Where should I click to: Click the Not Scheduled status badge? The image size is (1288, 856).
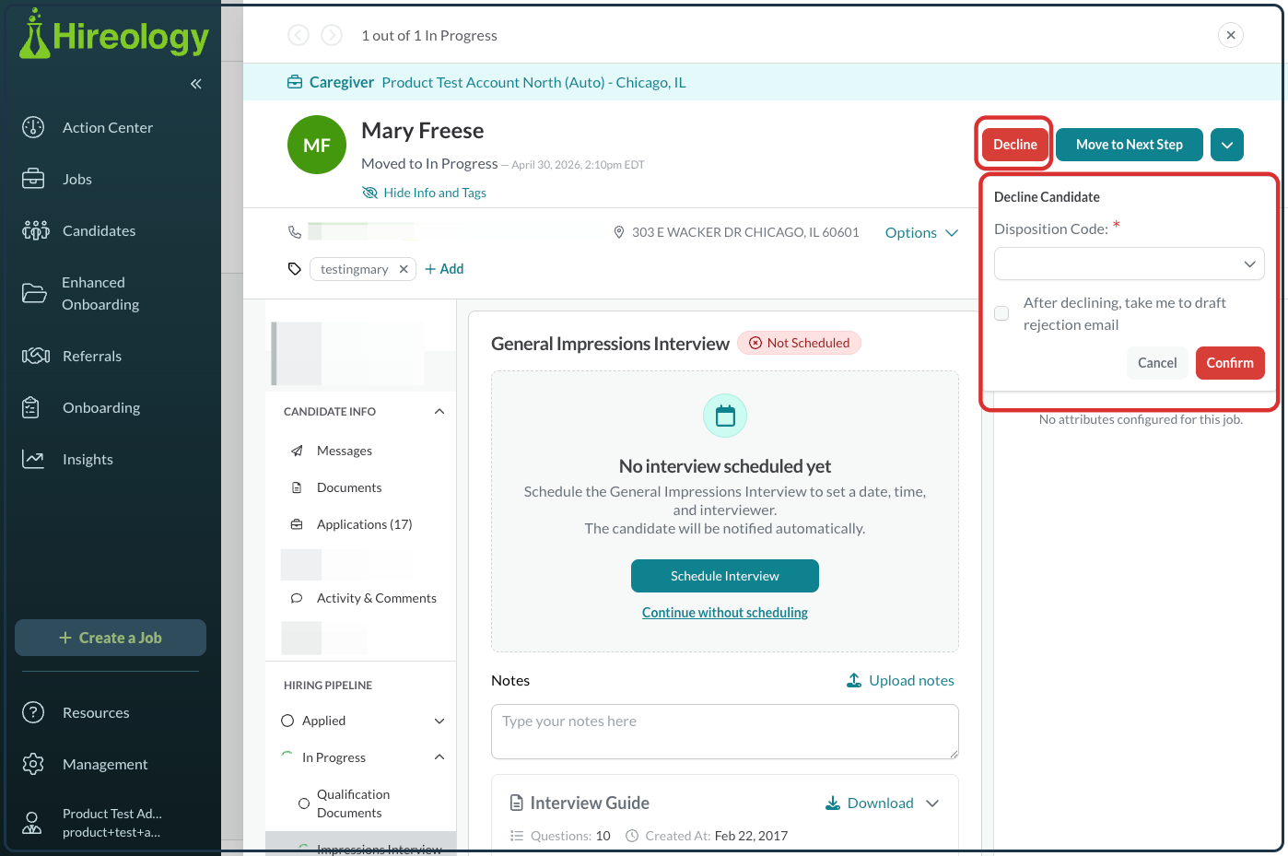click(800, 343)
